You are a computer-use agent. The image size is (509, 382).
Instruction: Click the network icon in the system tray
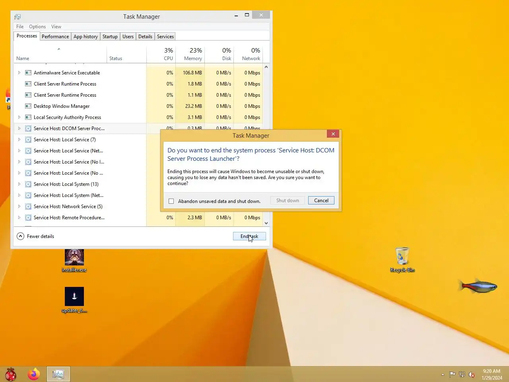coord(462,374)
